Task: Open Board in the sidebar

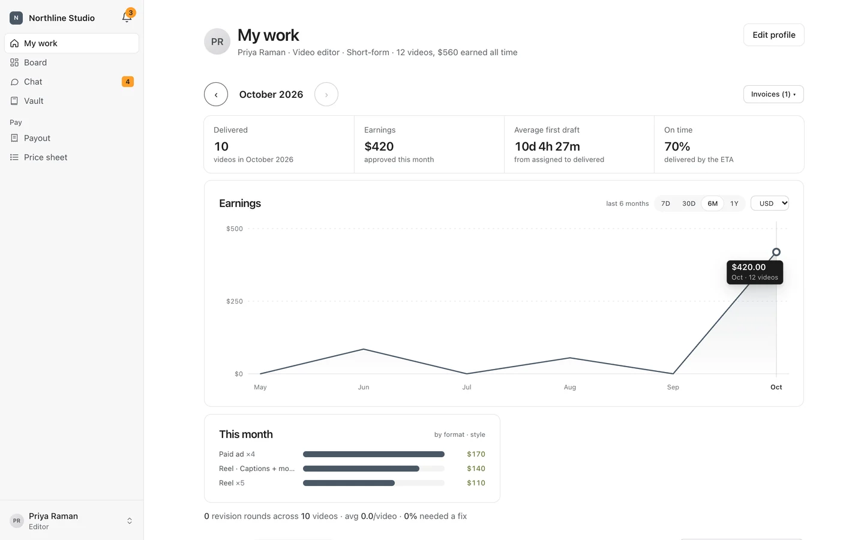Action: pyautogui.click(x=71, y=62)
